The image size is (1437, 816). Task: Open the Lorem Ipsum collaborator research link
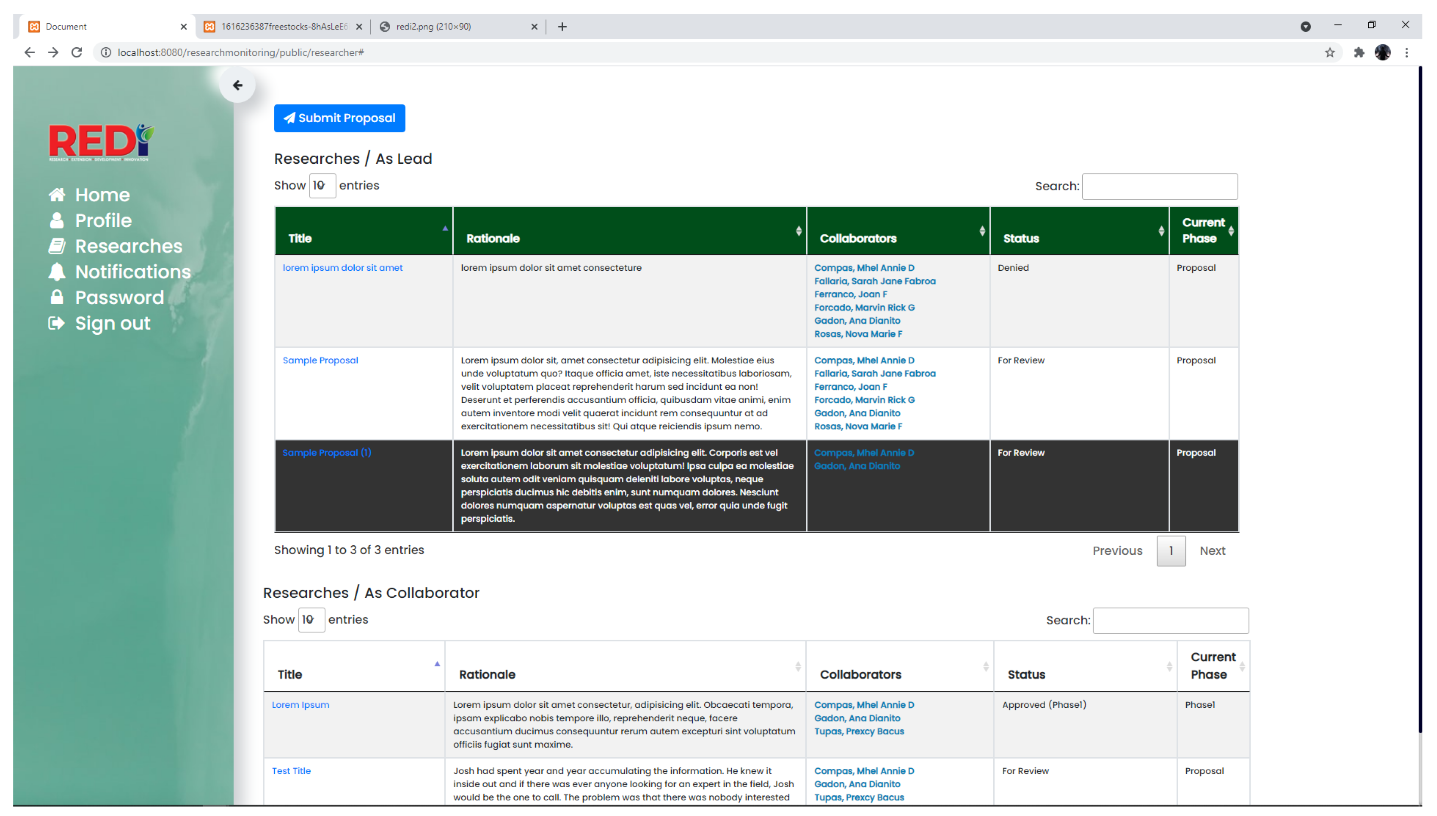[x=300, y=705]
